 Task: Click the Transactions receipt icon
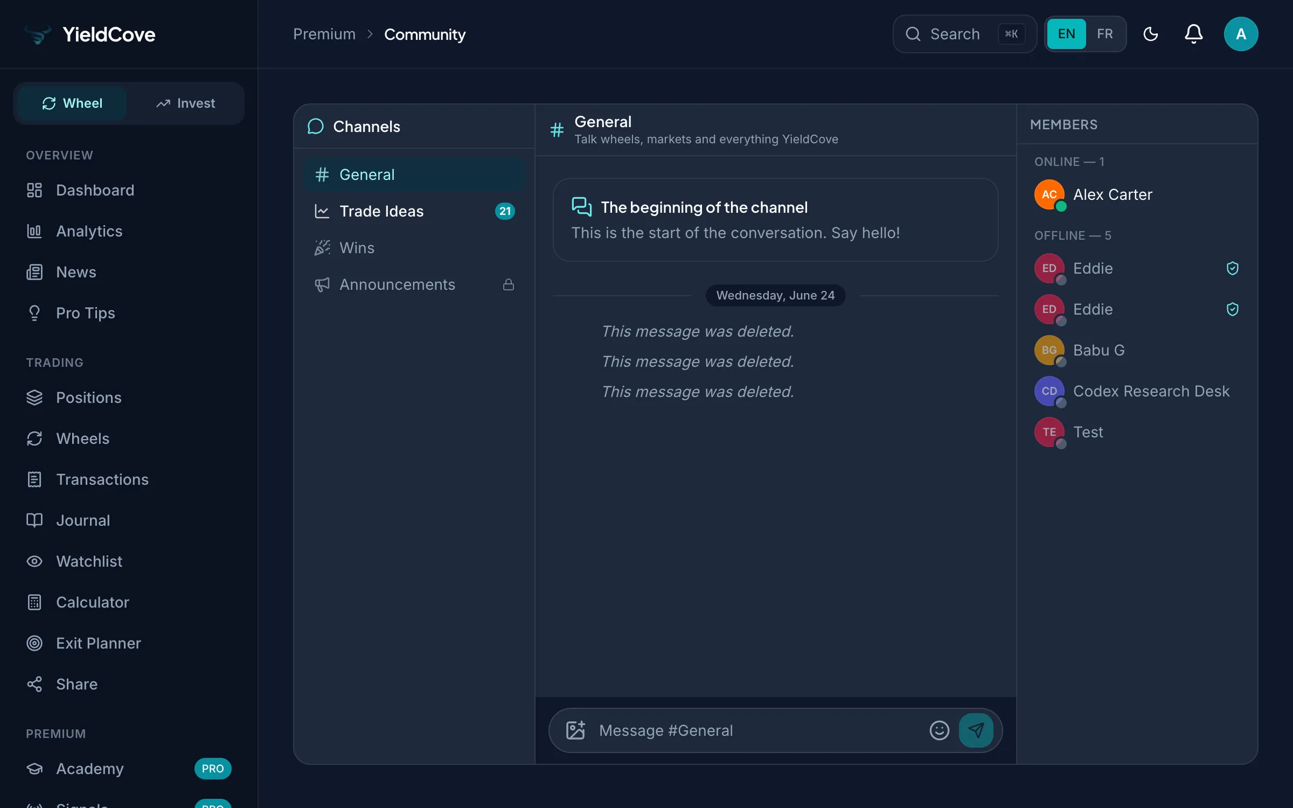[x=34, y=479]
